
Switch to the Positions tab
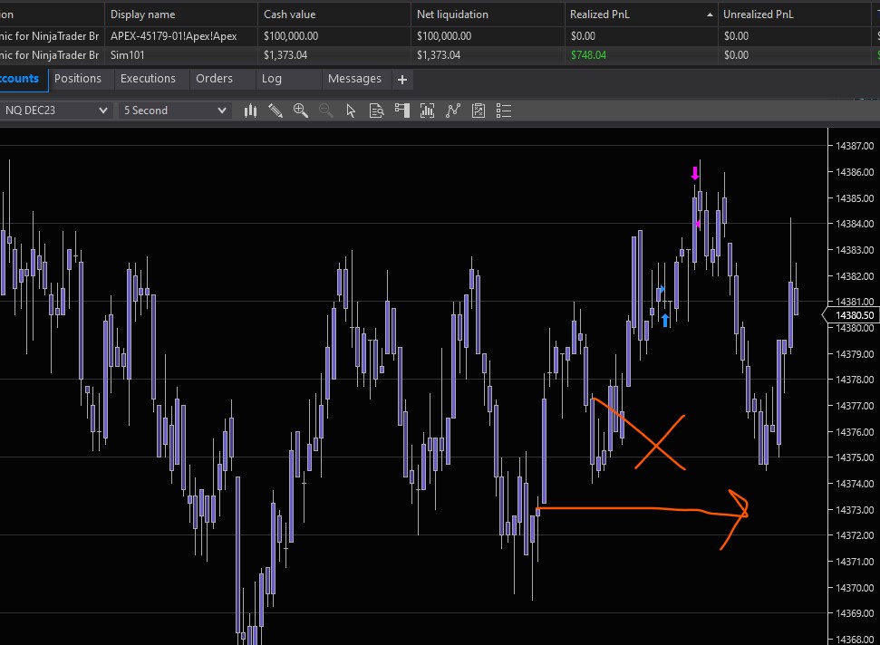point(78,79)
